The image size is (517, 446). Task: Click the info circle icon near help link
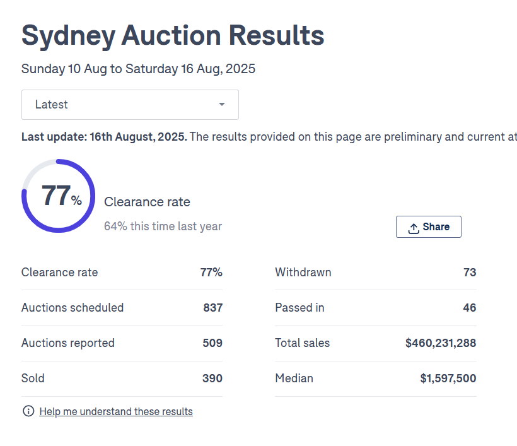(28, 411)
